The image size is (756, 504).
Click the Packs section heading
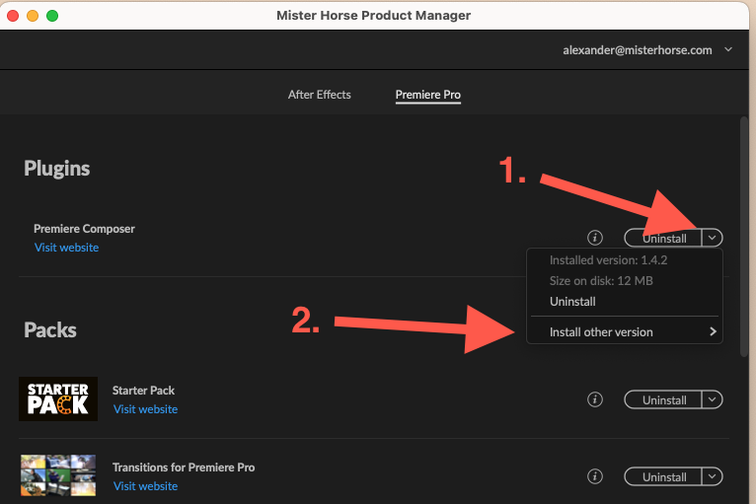point(50,330)
